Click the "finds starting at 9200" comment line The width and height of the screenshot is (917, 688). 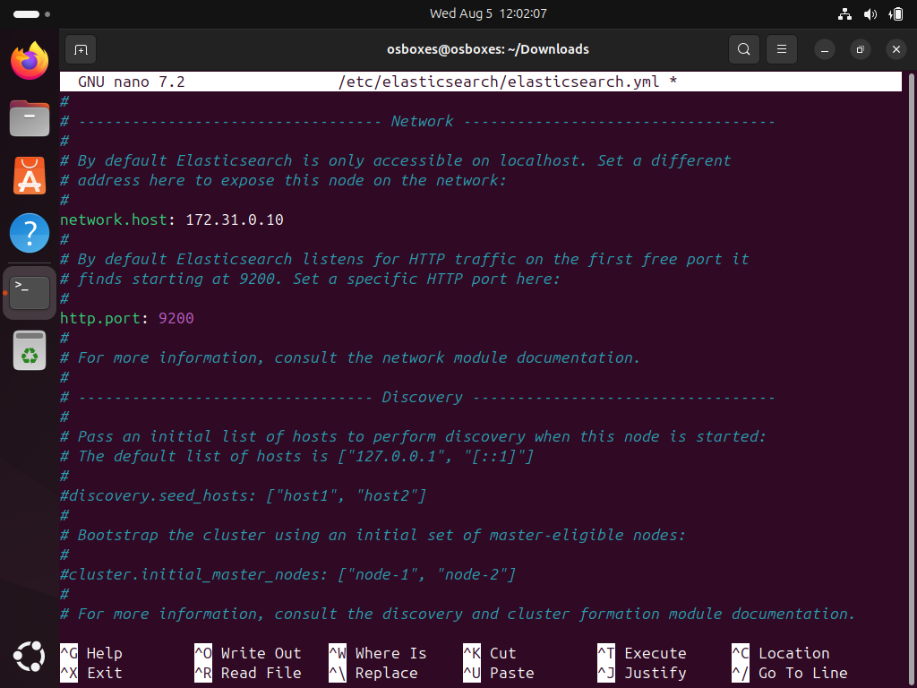310,279
